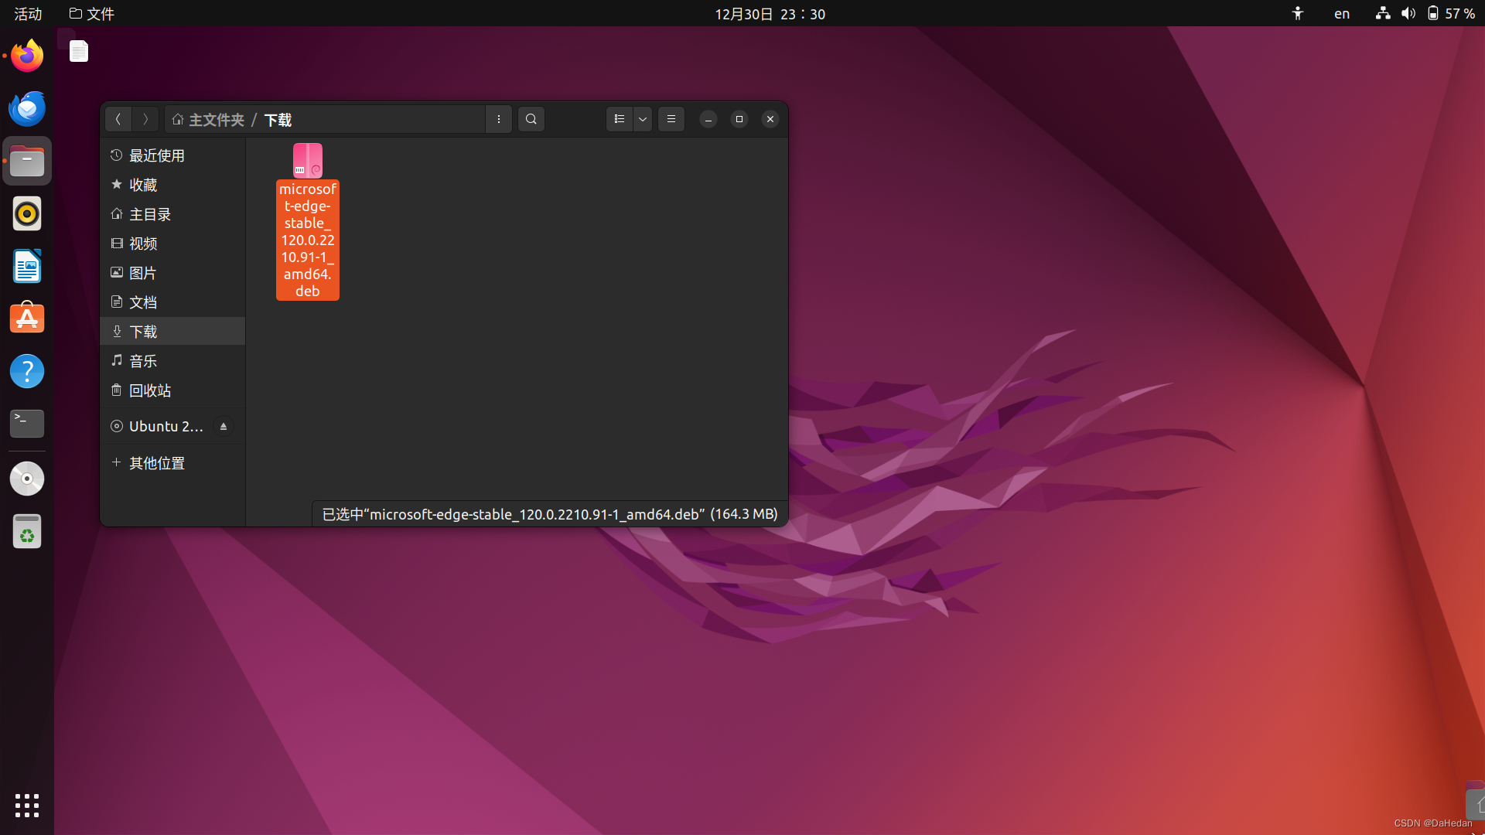Expand the view options dropdown arrow

click(x=643, y=119)
